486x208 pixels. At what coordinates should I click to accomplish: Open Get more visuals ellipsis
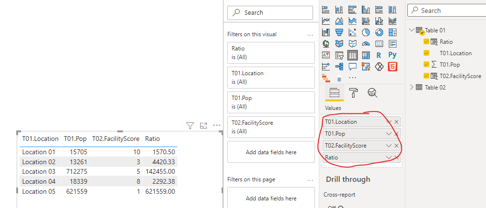pyautogui.click(x=353, y=78)
